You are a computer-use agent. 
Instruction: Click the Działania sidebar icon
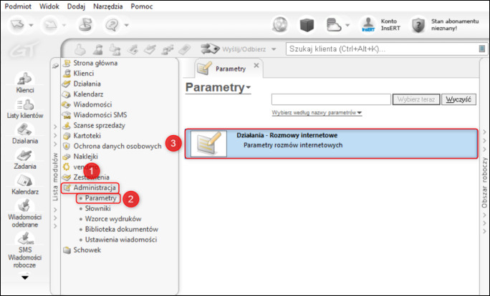[x=25, y=134]
